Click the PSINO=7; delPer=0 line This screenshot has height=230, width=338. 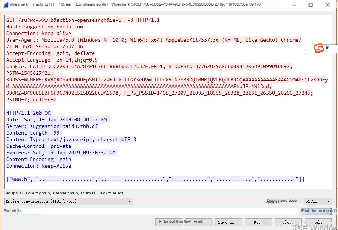pyautogui.click(x=31, y=100)
